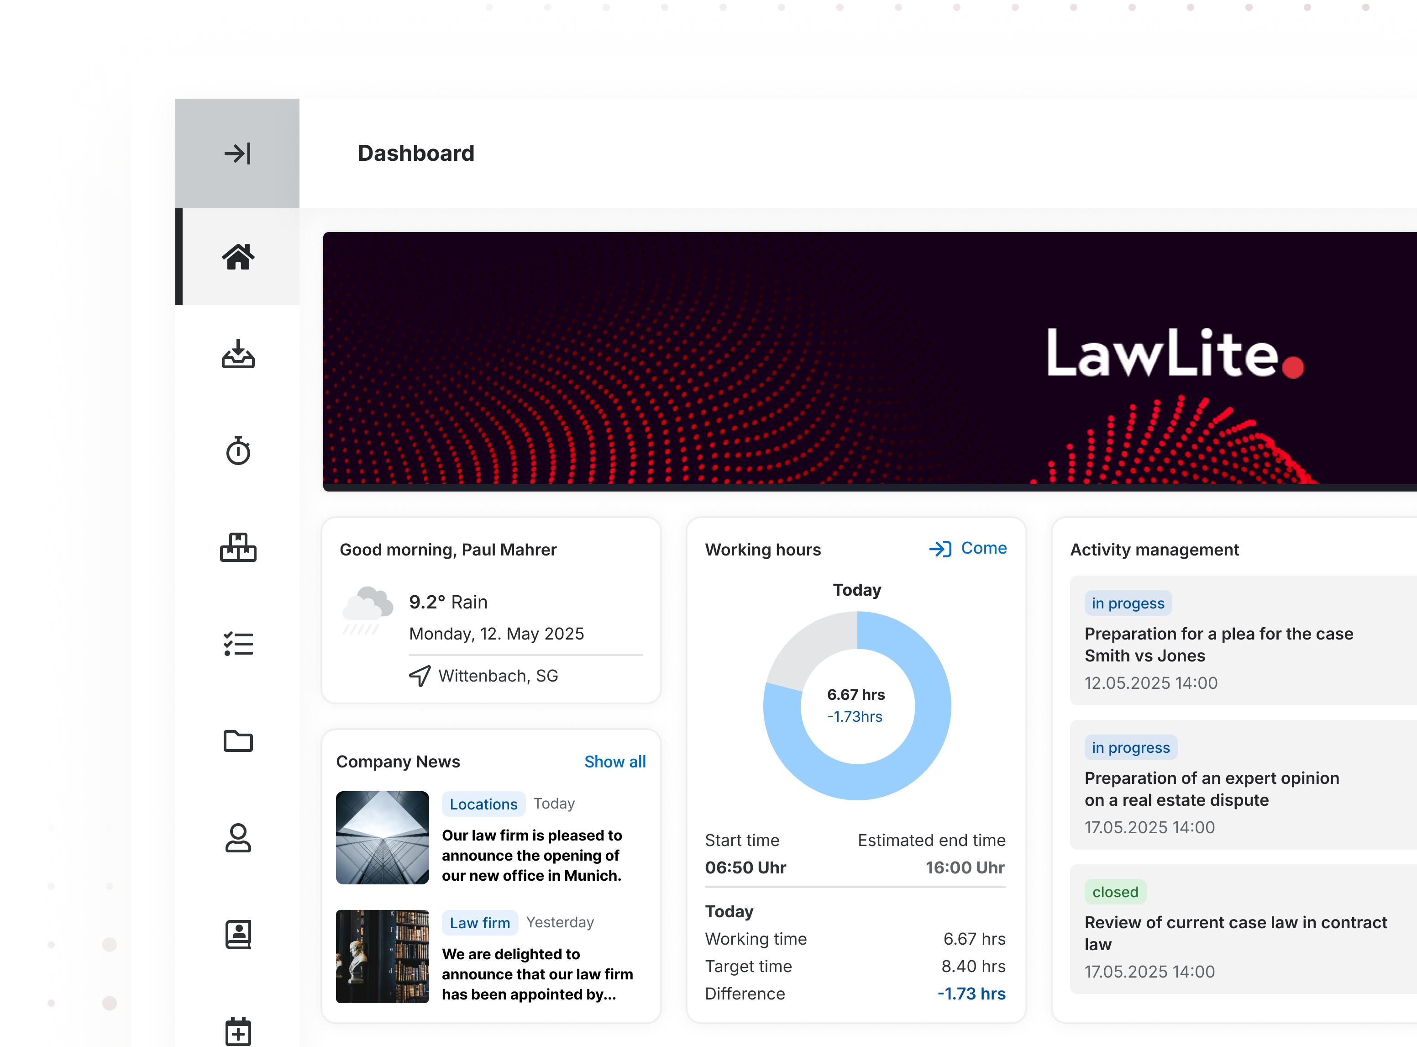Open the inbox download tray icon
This screenshot has width=1417, height=1047.
(x=237, y=354)
